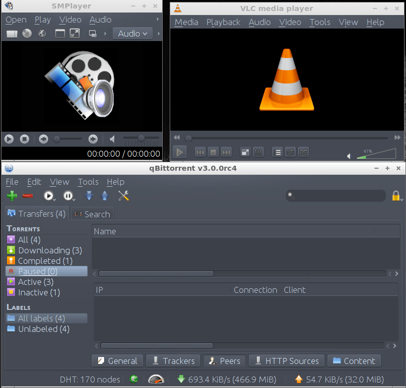The image size is (406, 388).
Task: Click the VLC play button
Action: point(179,152)
